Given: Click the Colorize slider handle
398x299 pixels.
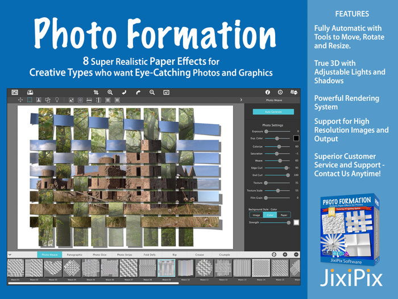Looking at the screenshot, I should point(279,147).
